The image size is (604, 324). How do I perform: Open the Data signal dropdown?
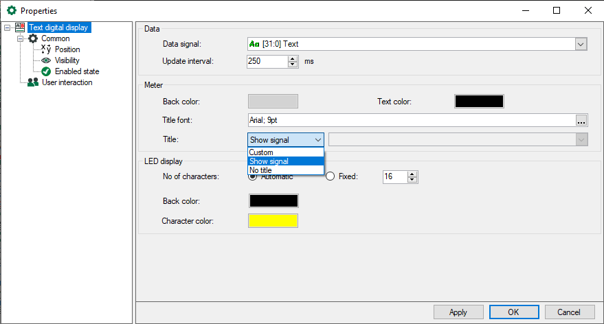click(x=581, y=44)
